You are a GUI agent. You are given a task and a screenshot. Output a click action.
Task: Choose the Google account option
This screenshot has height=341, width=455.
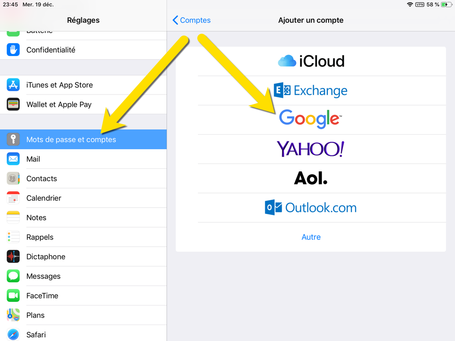click(x=311, y=119)
